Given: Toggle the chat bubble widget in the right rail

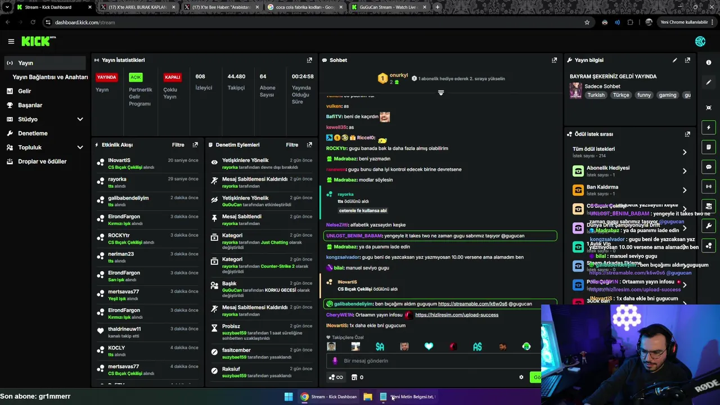Looking at the screenshot, I should (709, 167).
